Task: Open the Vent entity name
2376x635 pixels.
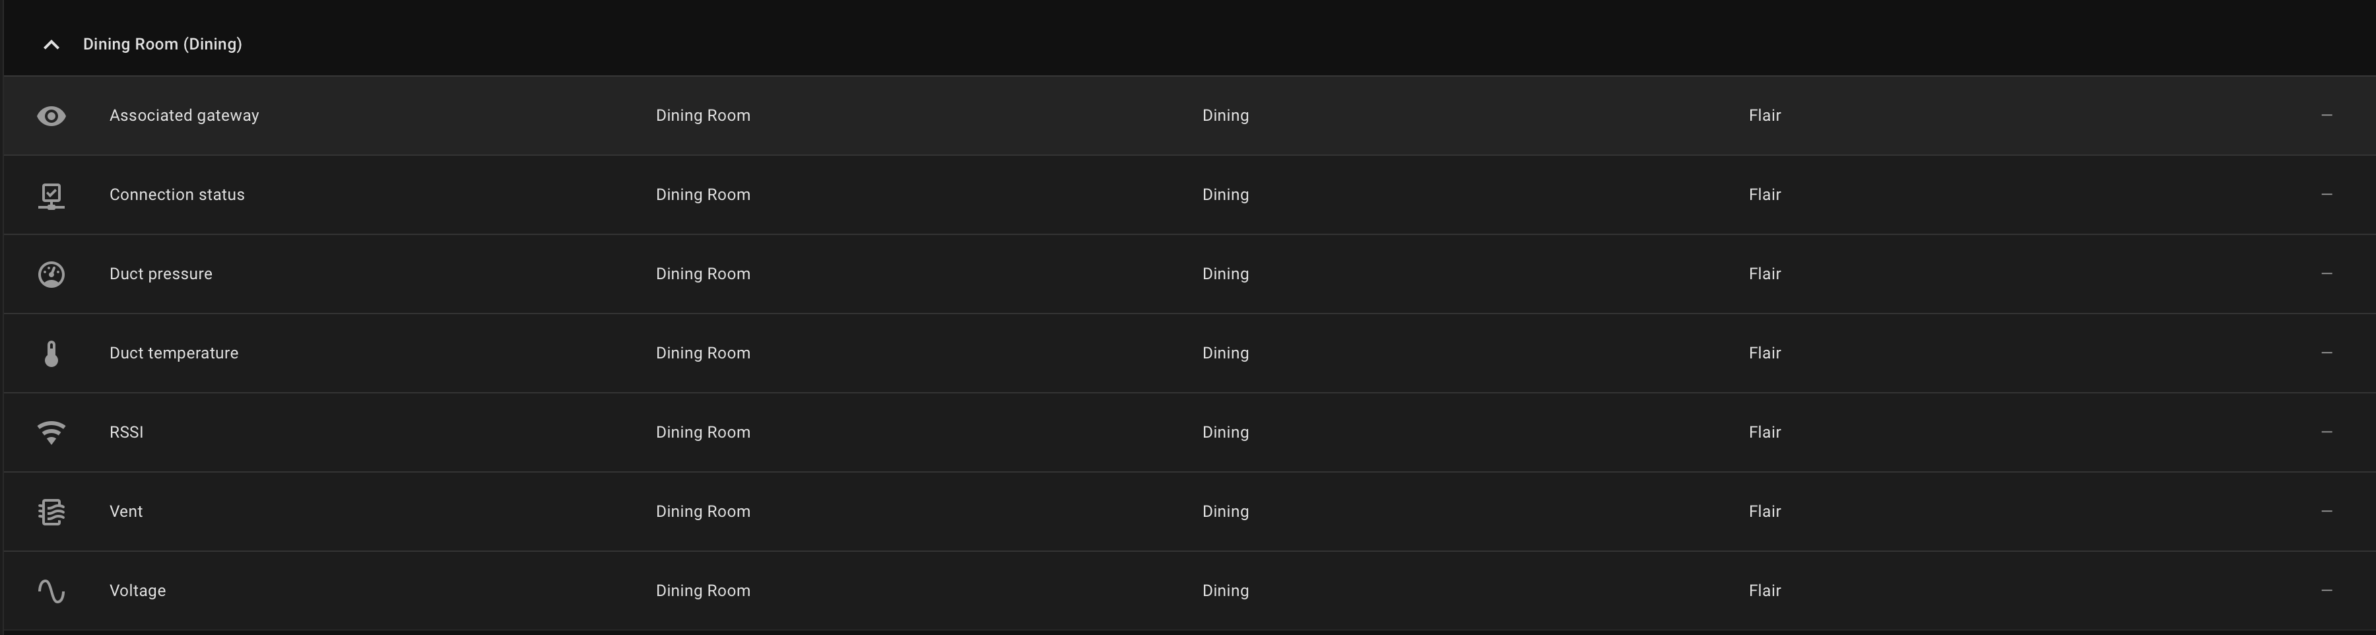Action: pyautogui.click(x=126, y=512)
